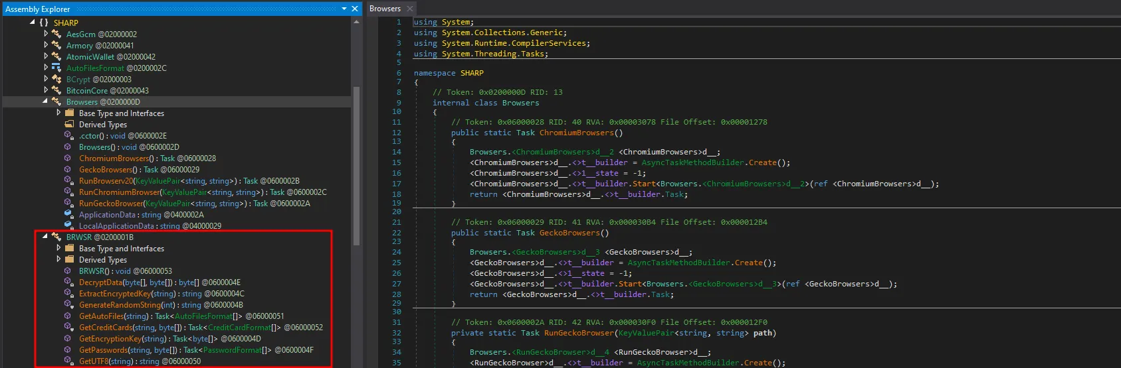Select GetCreditCards method in the tree
This screenshot has height=368, width=1121.
pyautogui.click(x=106, y=328)
